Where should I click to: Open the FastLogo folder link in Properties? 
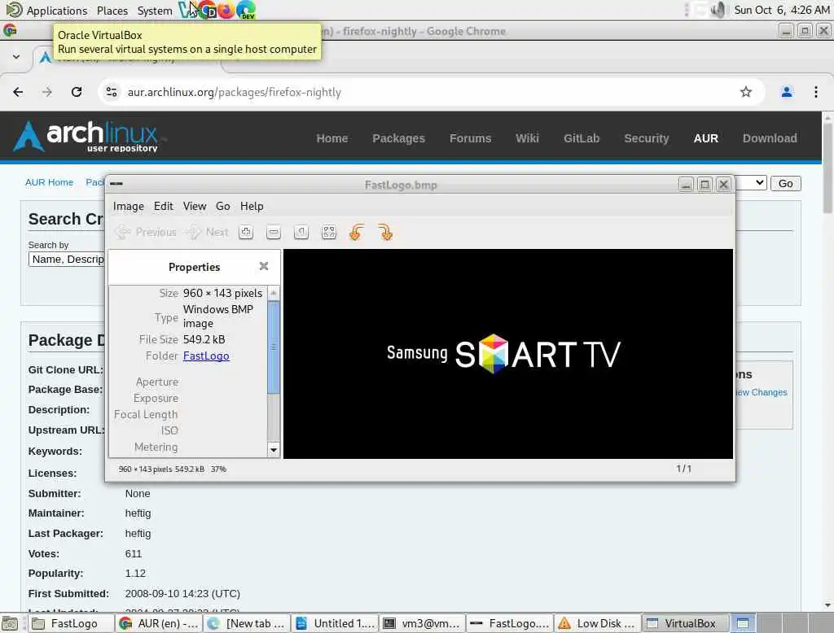(206, 356)
